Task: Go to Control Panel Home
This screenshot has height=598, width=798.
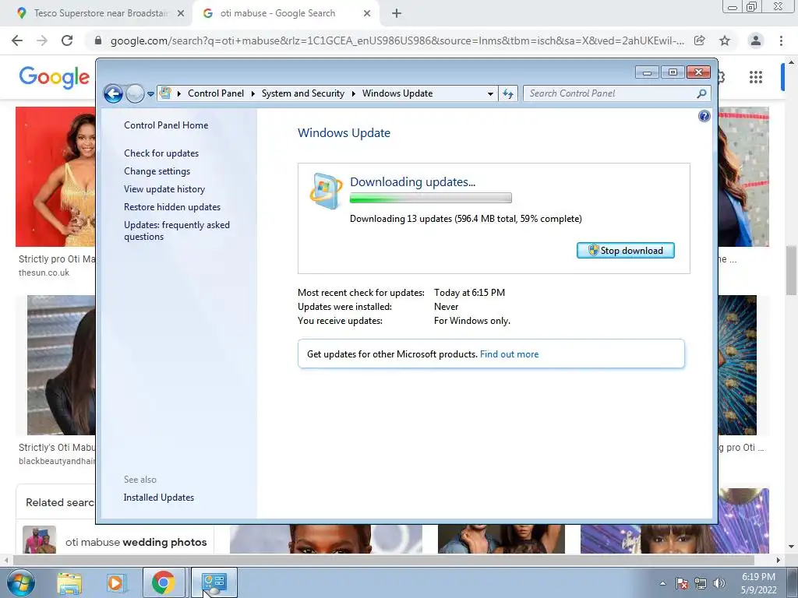Action: (x=166, y=125)
